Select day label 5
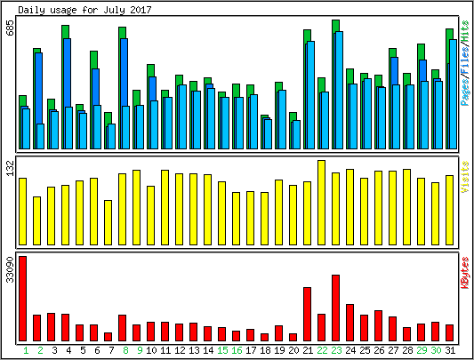Screen dimensions: 474x360 click(x=83, y=350)
